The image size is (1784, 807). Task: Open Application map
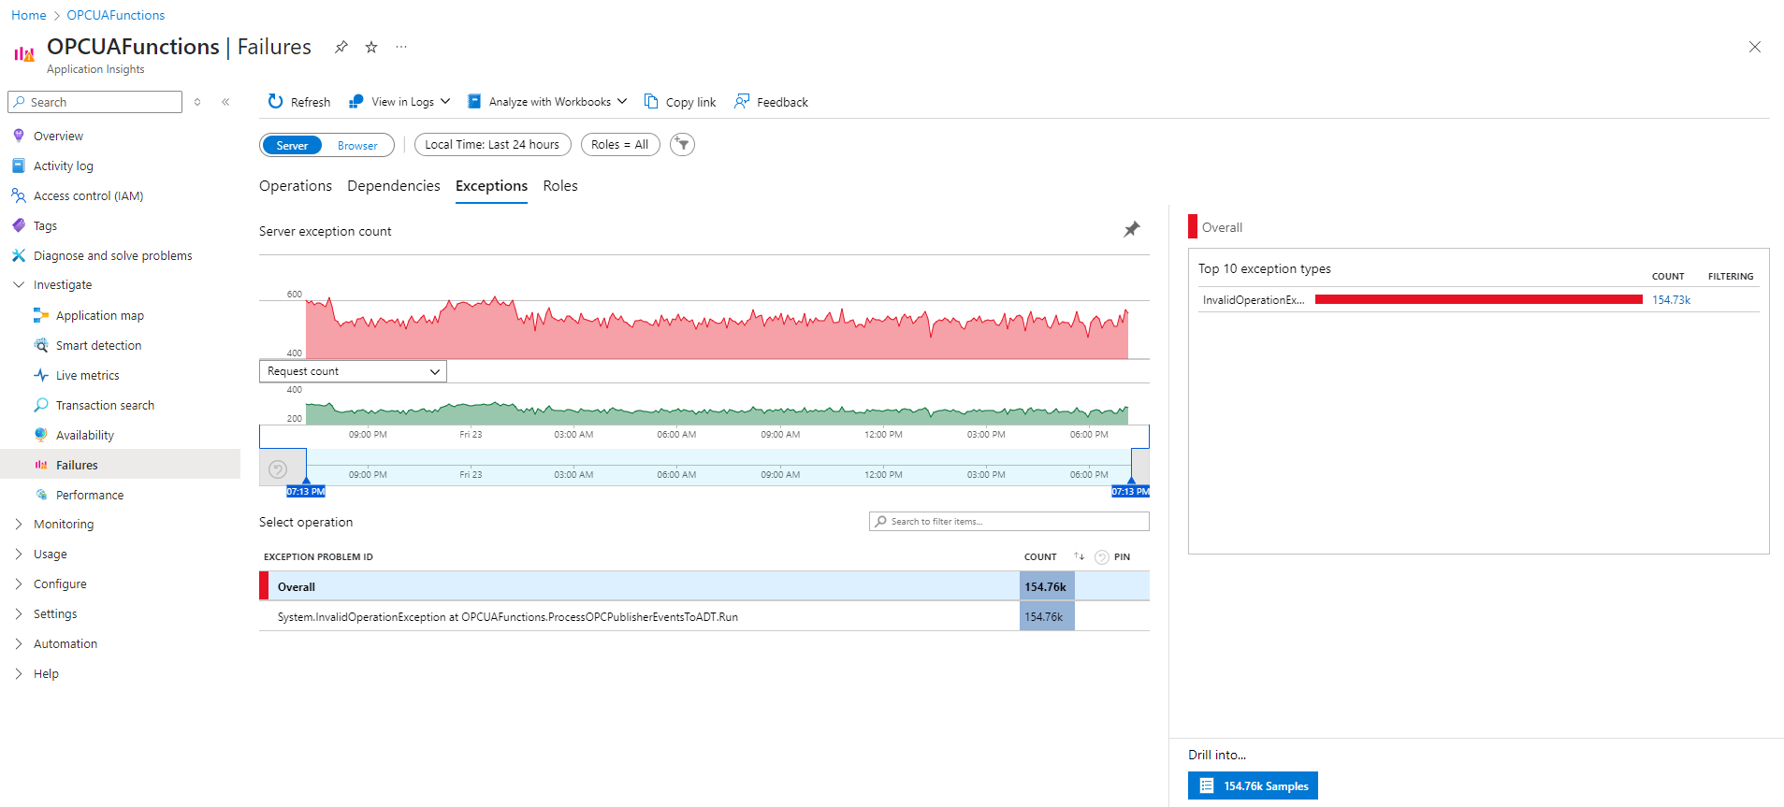99,315
